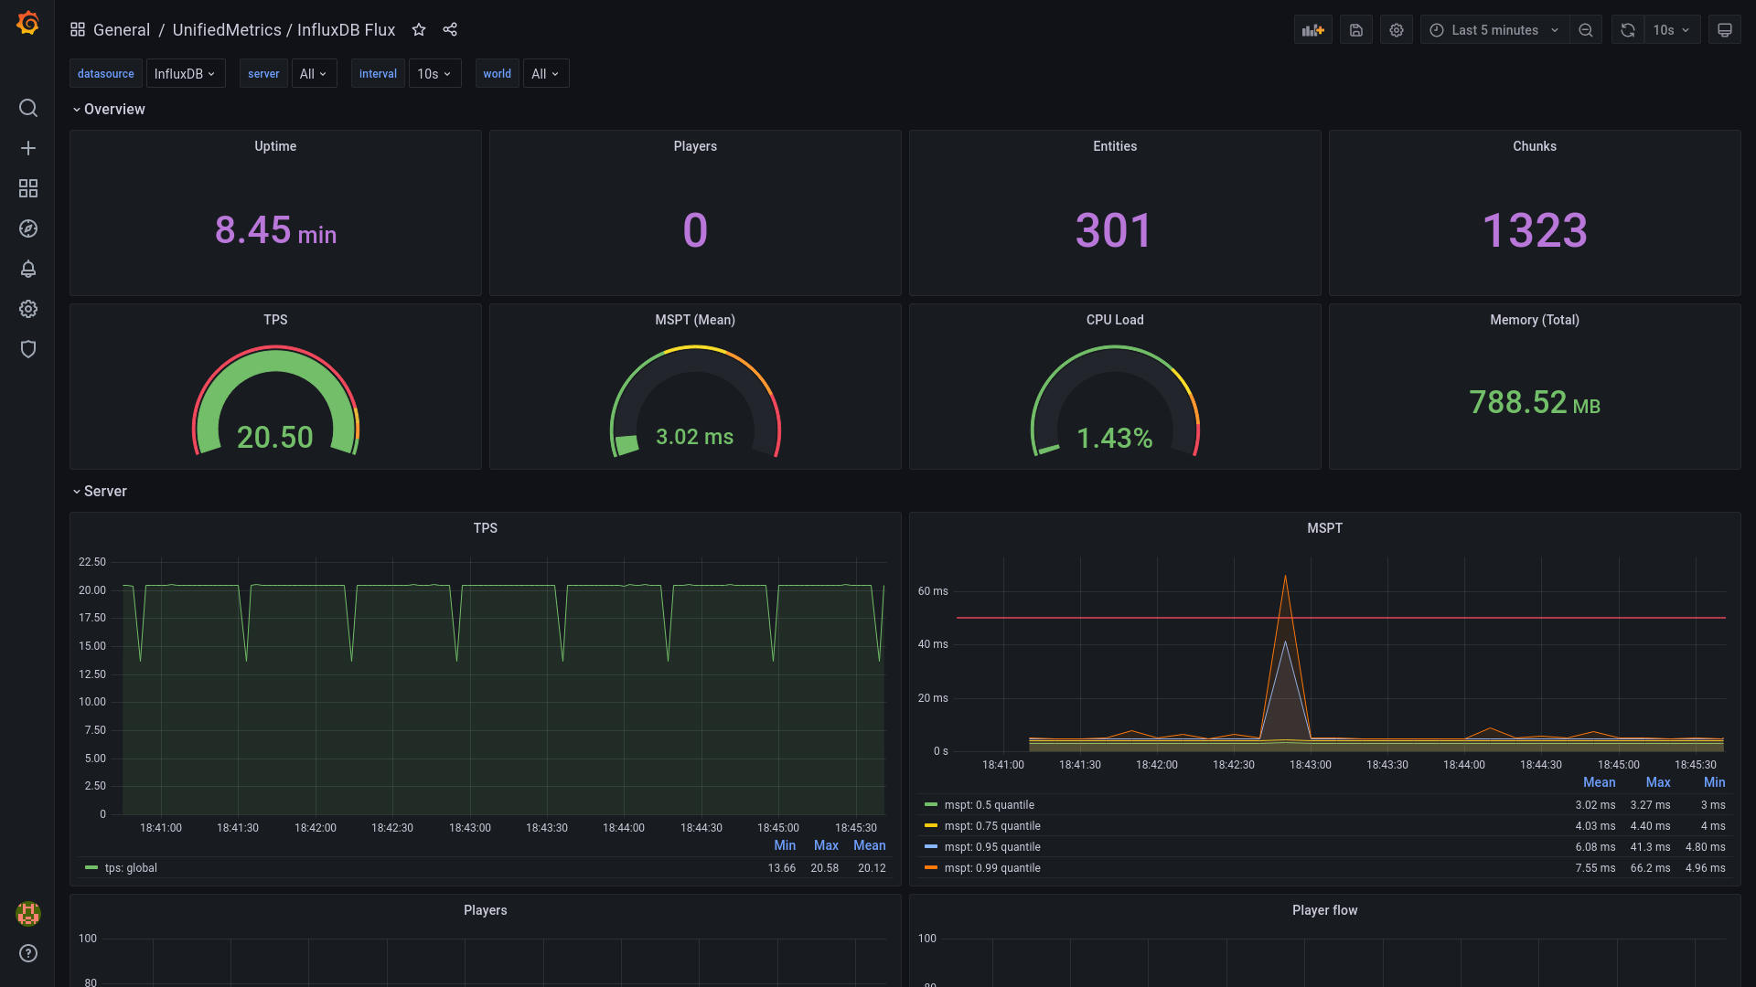Sort MSPT legend by Max column

[x=1657, y=782]
